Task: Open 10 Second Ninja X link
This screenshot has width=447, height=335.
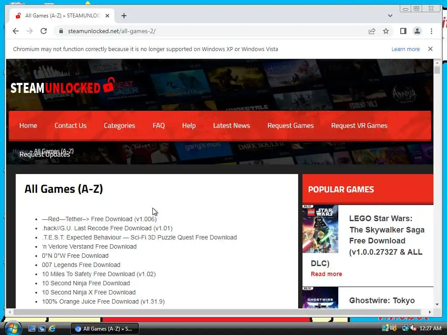Action: tap(89, 292)
